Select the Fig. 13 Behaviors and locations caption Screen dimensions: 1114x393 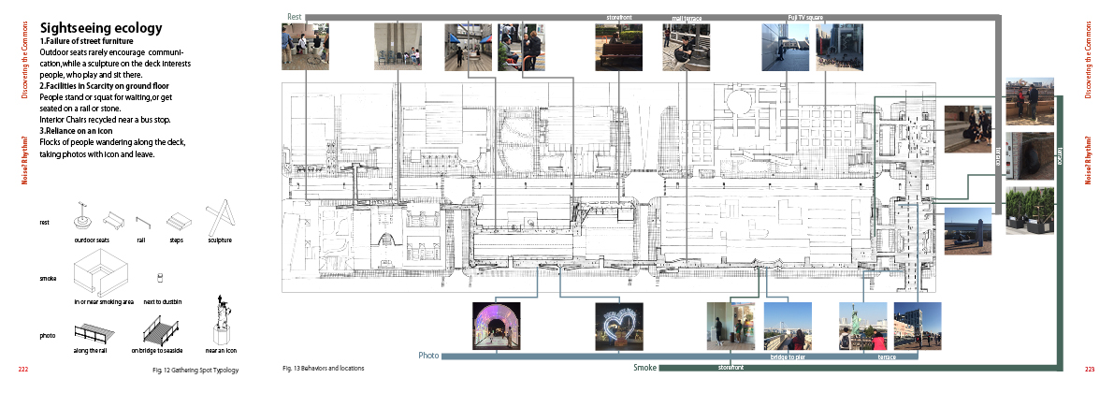point(323,368)
